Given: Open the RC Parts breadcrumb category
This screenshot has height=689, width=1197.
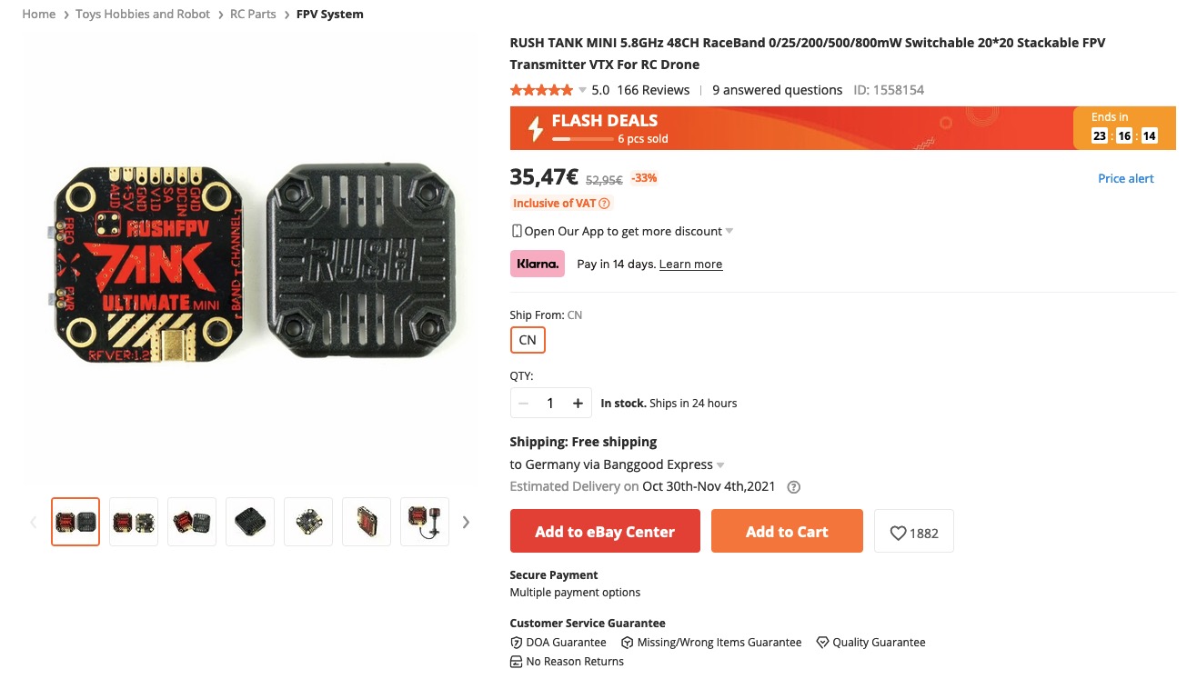Looking at the screenshot, I should tap(253, 14).
